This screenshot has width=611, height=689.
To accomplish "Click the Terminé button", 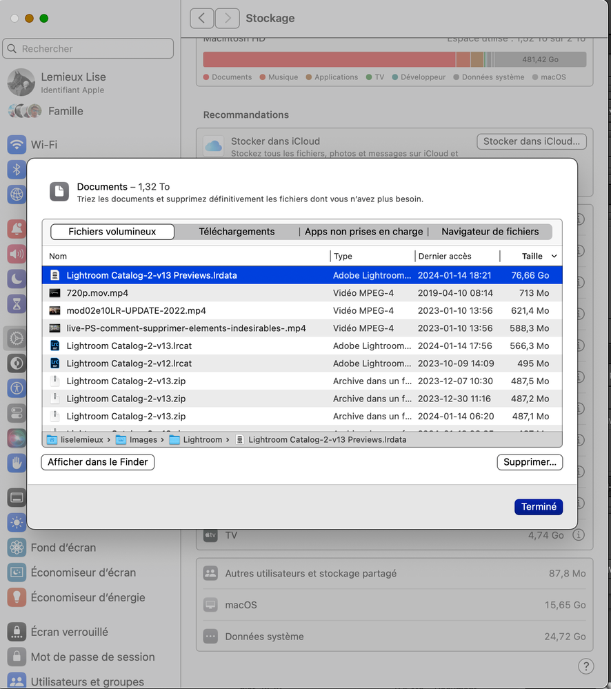I will click(x=539, y=507).
